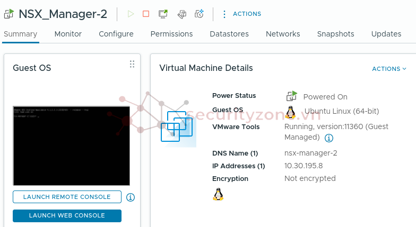Grab the Guest OS card drag handle
This screenshot has width=416, height=227.
click(x=132, y=64)
